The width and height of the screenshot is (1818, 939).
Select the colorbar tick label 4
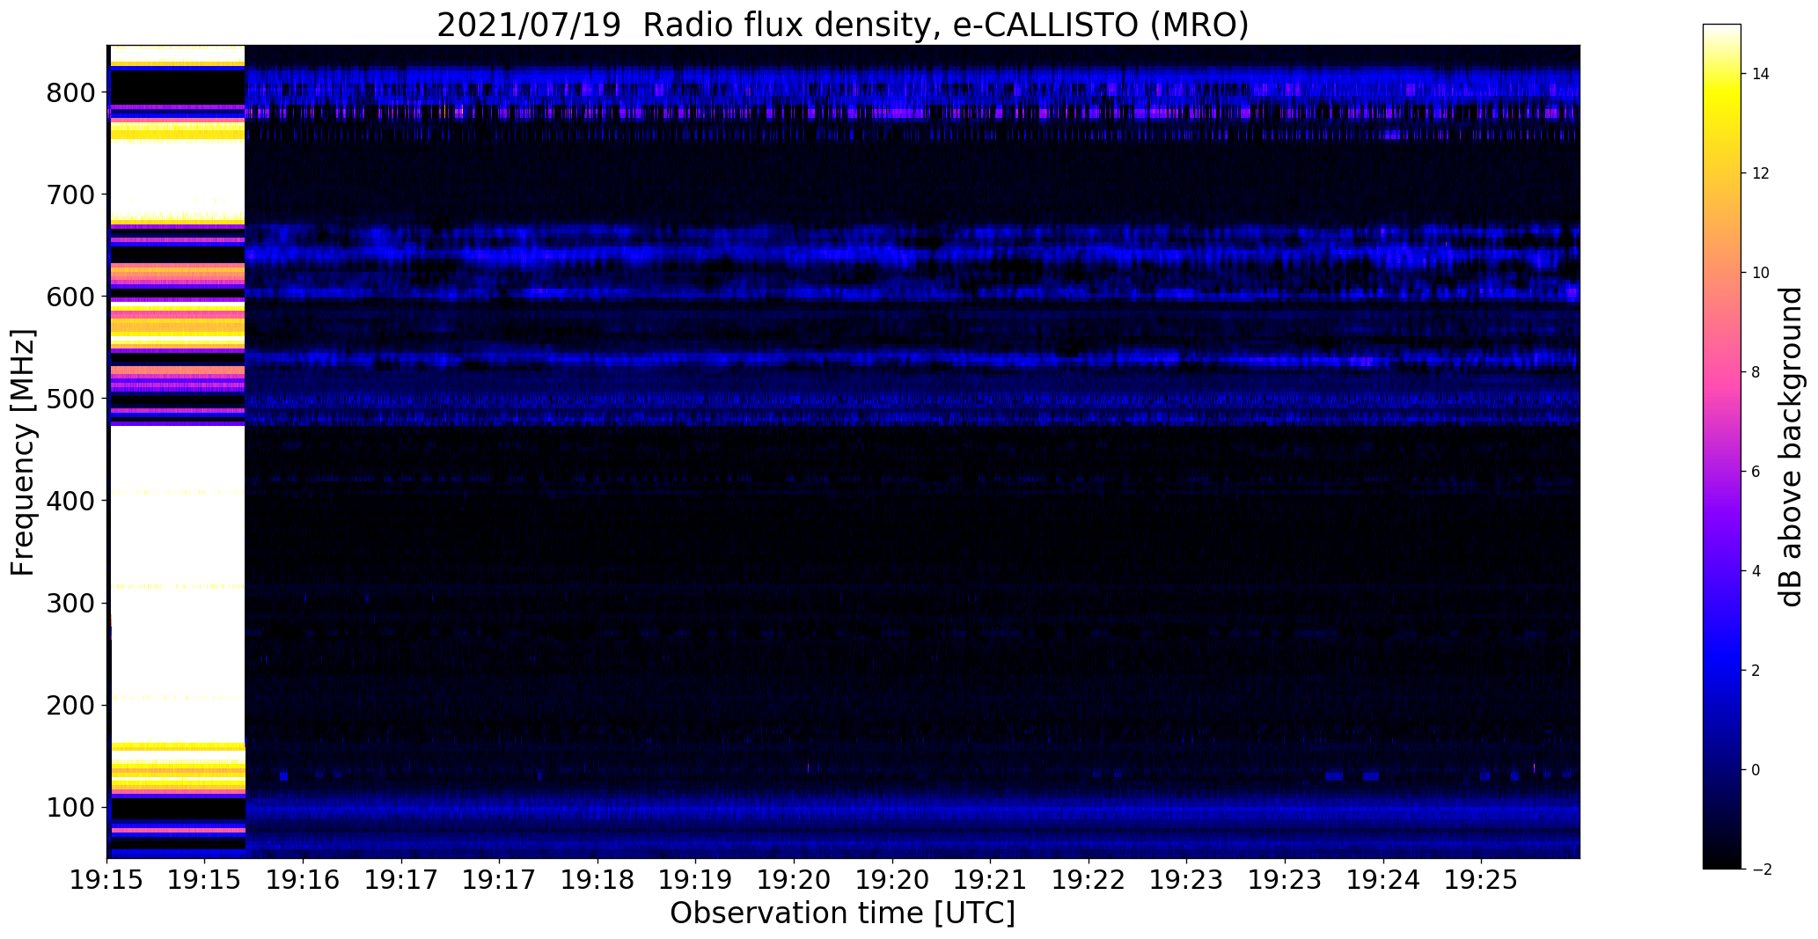click(x=1756, y=571)
